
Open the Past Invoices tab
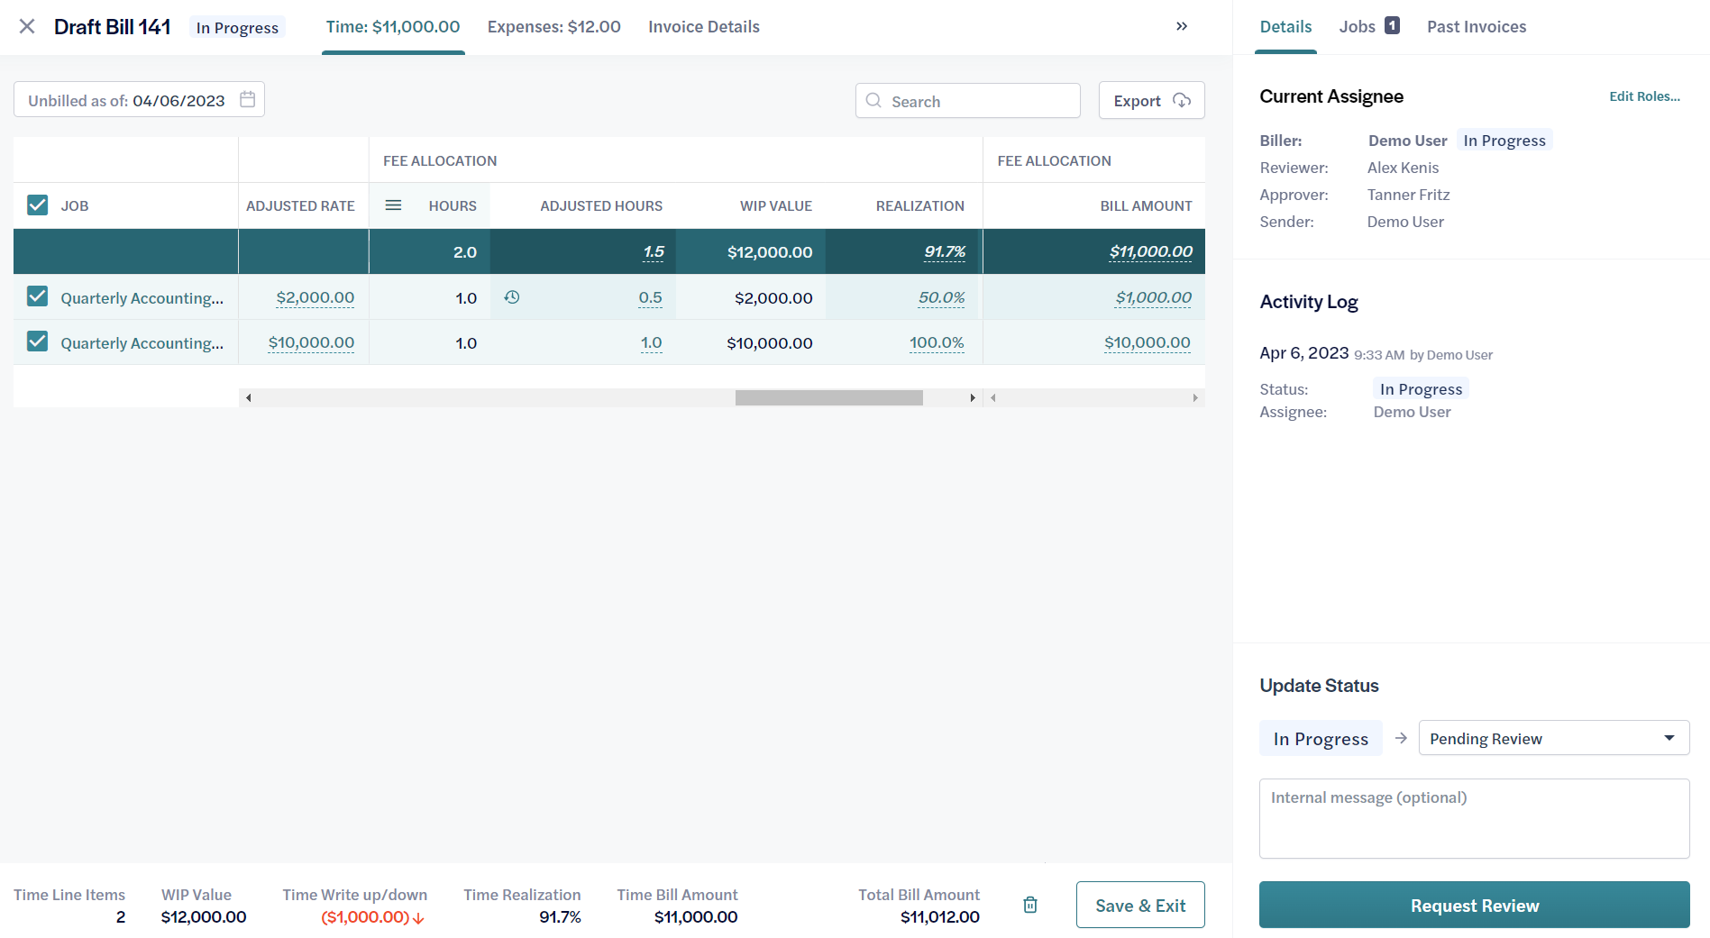coord(1477,27)
